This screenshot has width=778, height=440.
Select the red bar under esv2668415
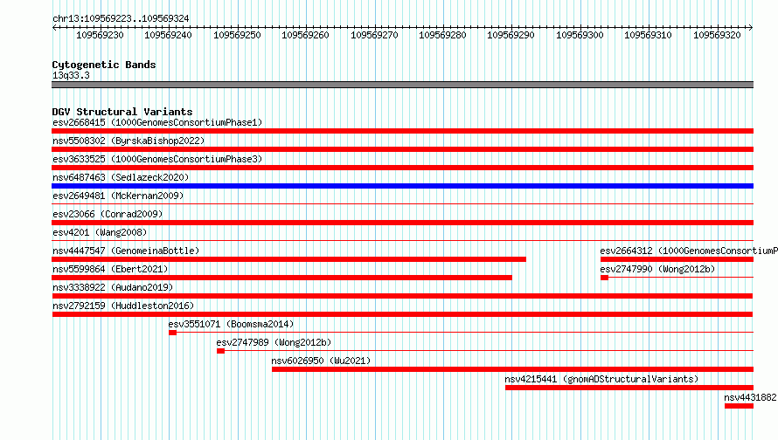tap(402, 131)
